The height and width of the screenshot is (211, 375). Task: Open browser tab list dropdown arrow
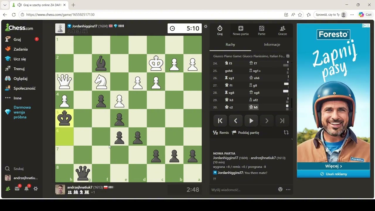5,5
